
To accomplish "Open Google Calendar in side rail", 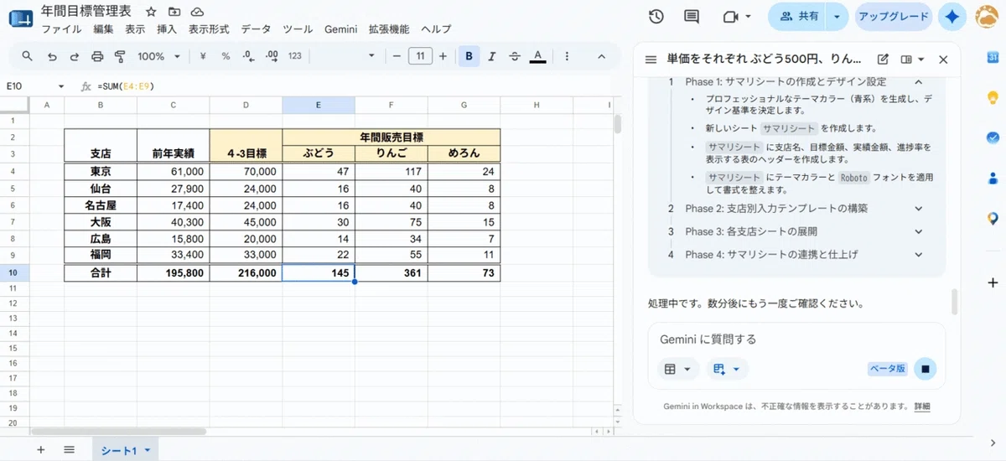I will (993, 58).
